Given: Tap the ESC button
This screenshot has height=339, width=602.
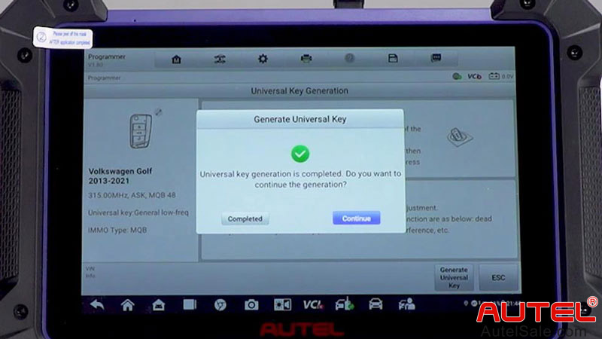Looking at the screenshot, I should point(498,277).
